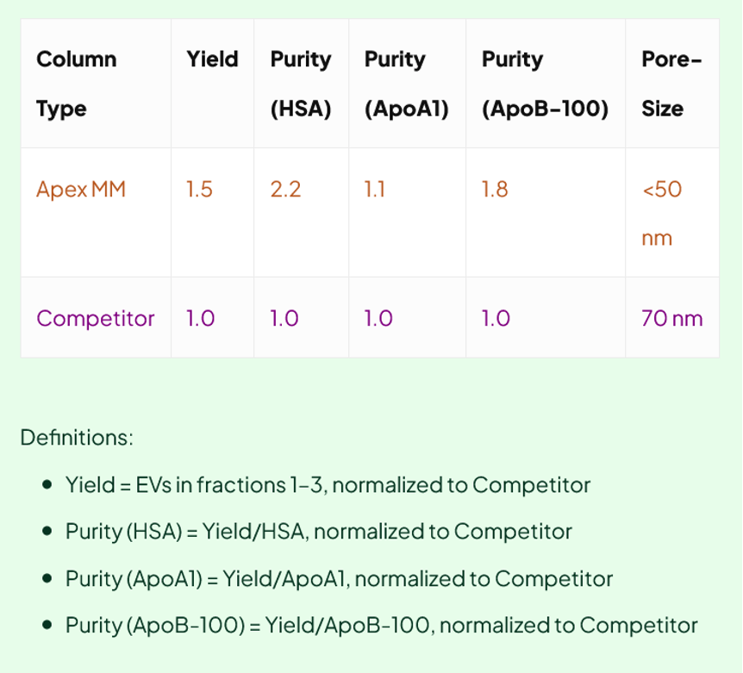
Task: Click the Purity (ApoB-100) column header
Action: [545, 84]
